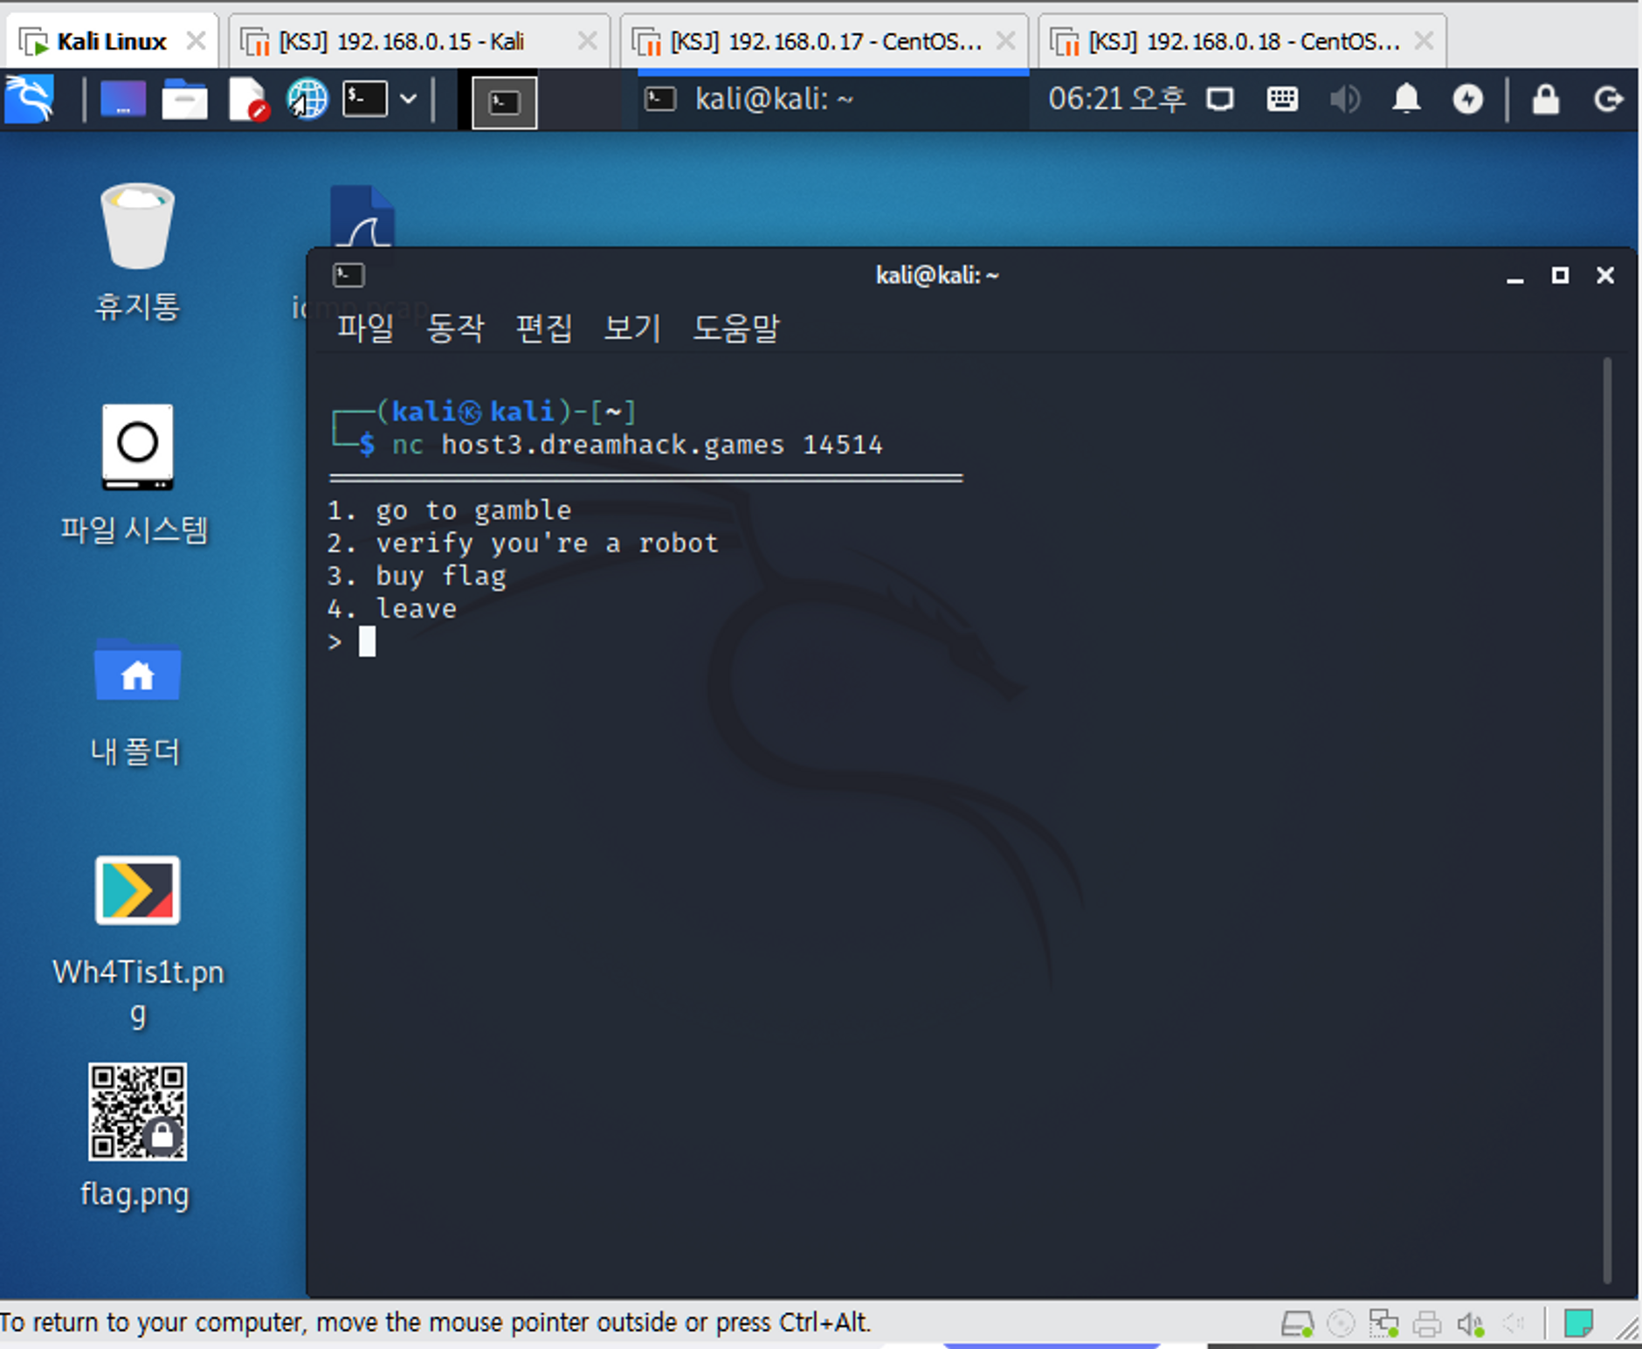1642x1349 pixels.
Task: Switch to 192.168.0.17 - CentOS tab
Action: click(x=825, y=41)
